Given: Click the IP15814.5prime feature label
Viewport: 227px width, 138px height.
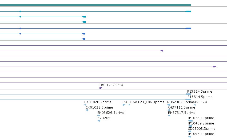Looking at the screenshot, I should [x=199, y=97].
